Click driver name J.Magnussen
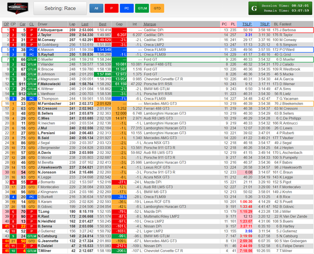Viewport: 314px width, 254px height. [x=48, y=79]
